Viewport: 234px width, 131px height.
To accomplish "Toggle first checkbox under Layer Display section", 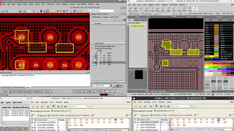I will (x=93, y=46).
